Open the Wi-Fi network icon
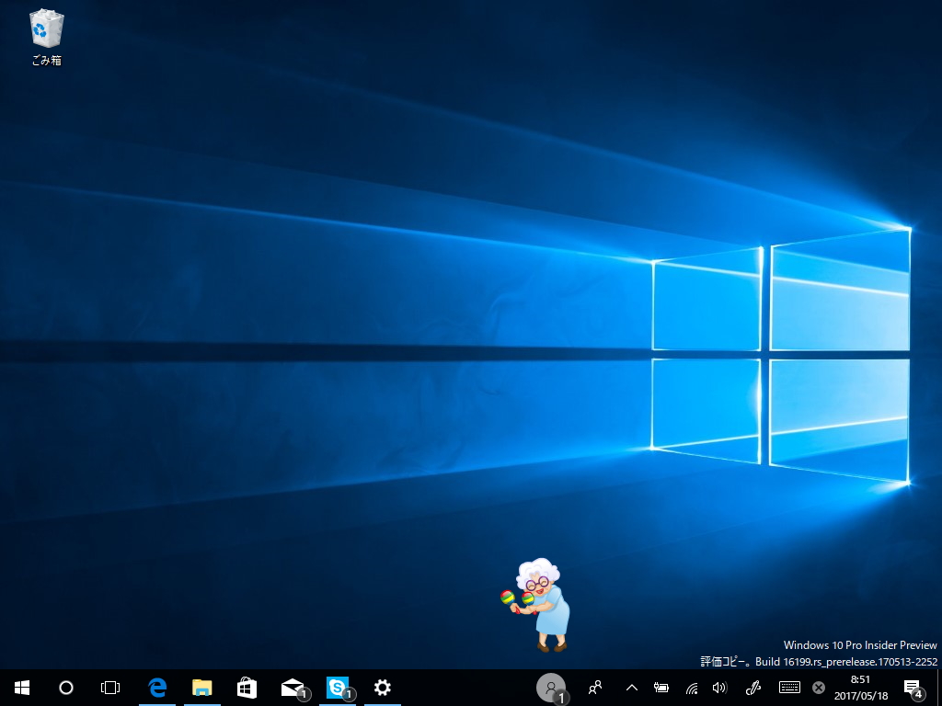This screenshot has height=706, width=942. pyautogui.click(x=692, y=688)
